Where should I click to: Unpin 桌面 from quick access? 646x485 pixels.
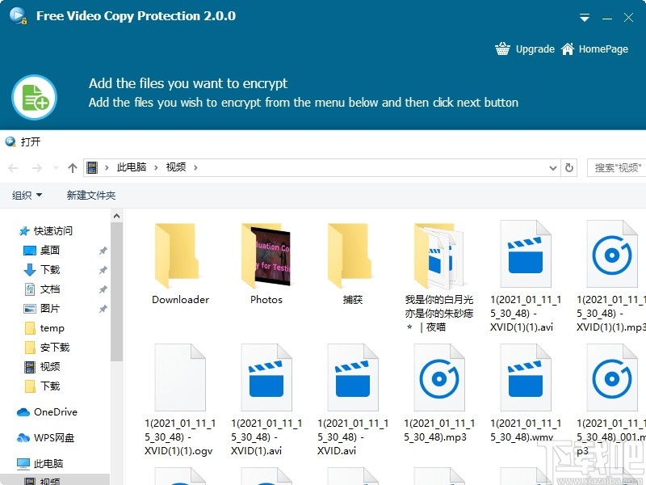(x=103, y=251)
